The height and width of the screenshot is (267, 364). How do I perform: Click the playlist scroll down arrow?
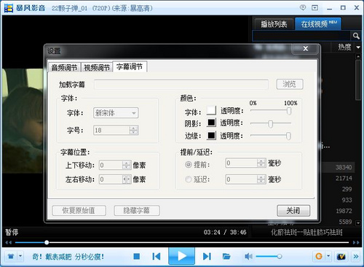[358, 222]
